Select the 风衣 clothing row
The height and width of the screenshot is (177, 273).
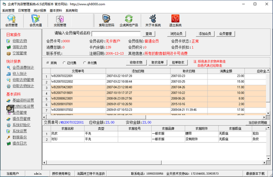[x=154, y=134]
